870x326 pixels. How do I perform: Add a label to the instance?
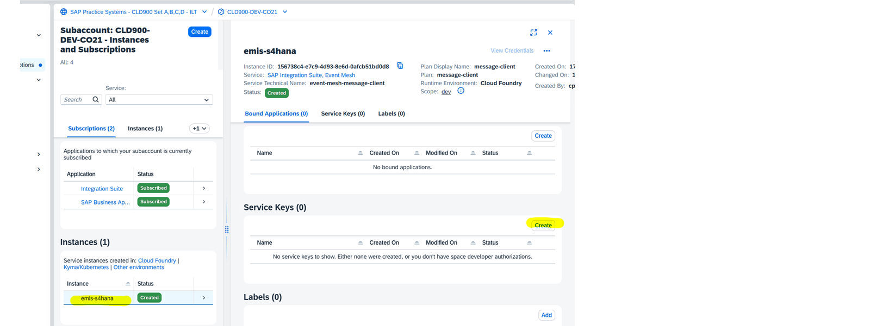546,315
